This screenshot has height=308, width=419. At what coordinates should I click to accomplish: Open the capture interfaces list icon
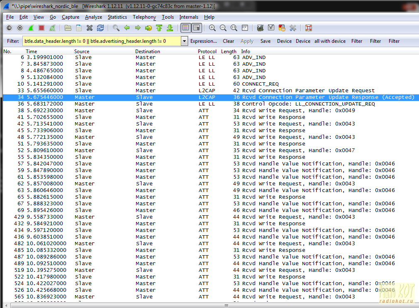click(9, 28)
